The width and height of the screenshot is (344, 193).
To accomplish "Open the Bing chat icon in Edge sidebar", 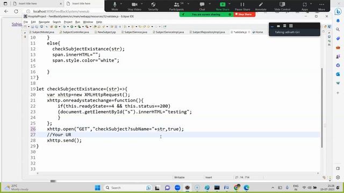I will (338, 11).
